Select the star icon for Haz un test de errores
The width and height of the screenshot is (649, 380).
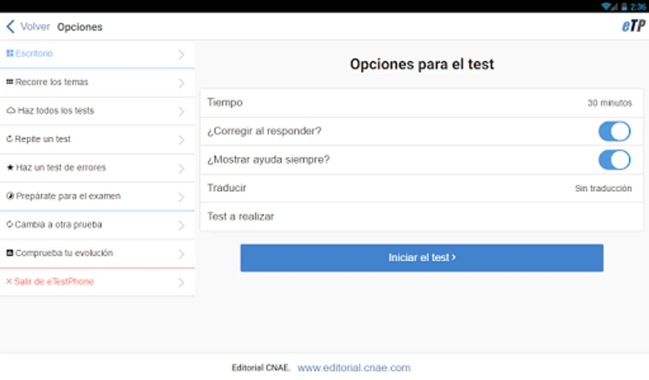(10, 167)
